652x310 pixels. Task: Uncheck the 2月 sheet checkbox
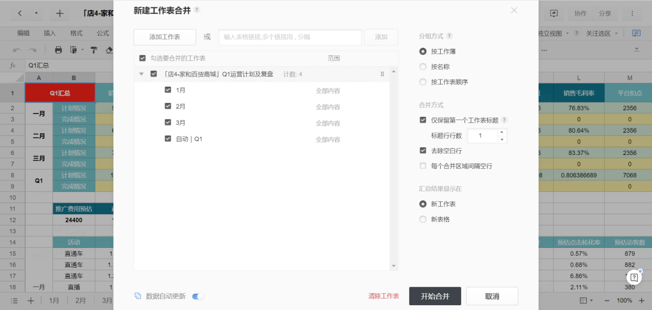point(168,106)
